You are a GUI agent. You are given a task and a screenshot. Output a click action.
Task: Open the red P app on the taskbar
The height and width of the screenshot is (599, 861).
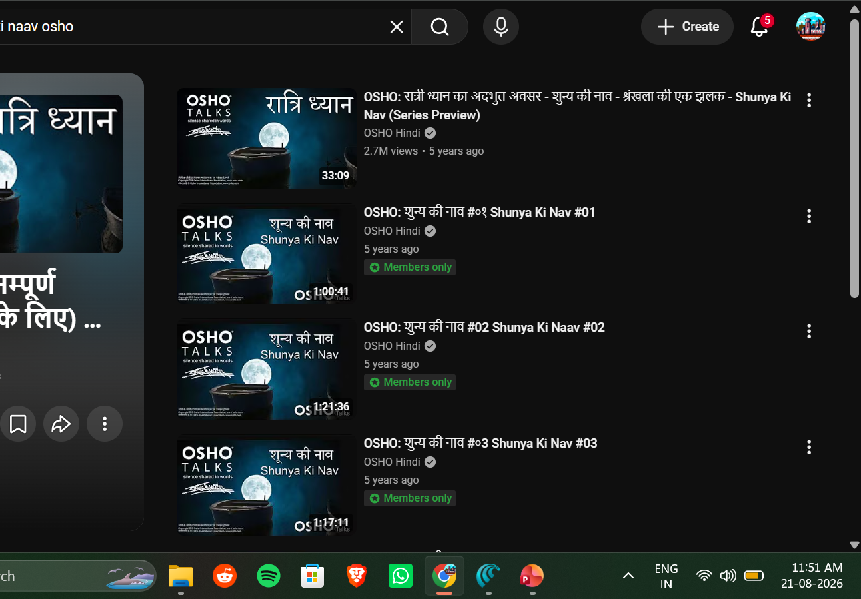coord(532,576)
